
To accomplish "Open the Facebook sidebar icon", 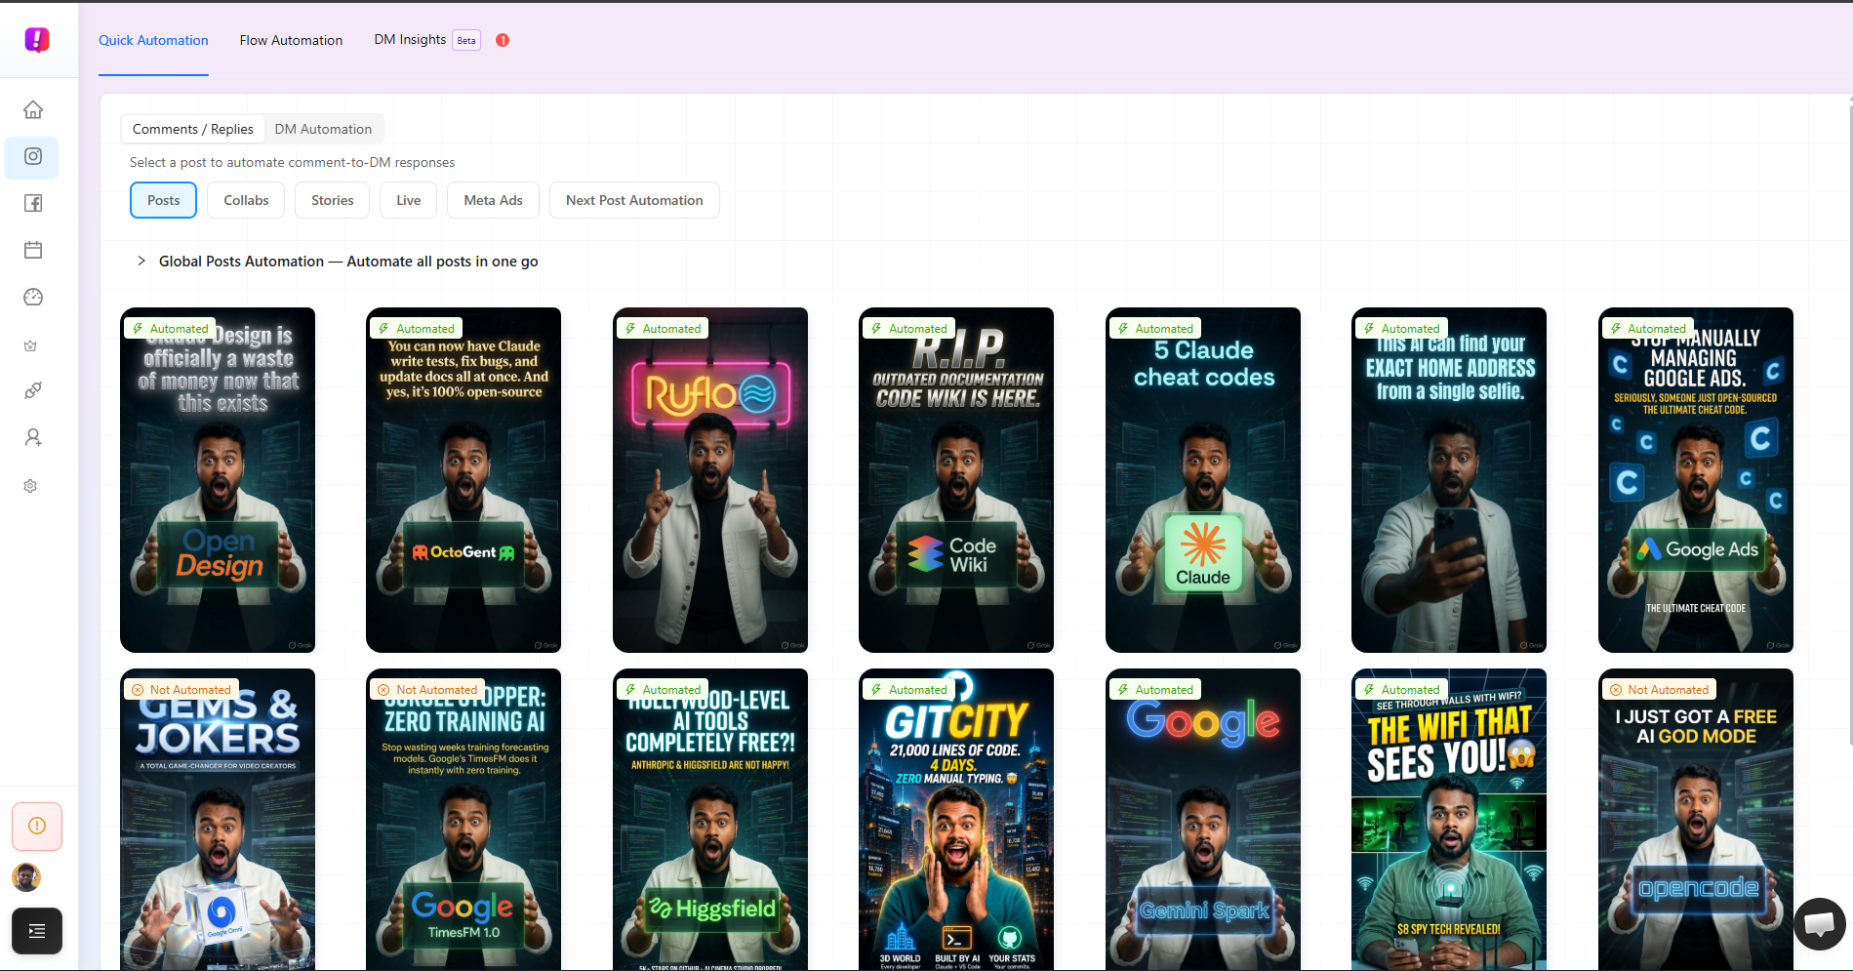I will tap(33, 203).
